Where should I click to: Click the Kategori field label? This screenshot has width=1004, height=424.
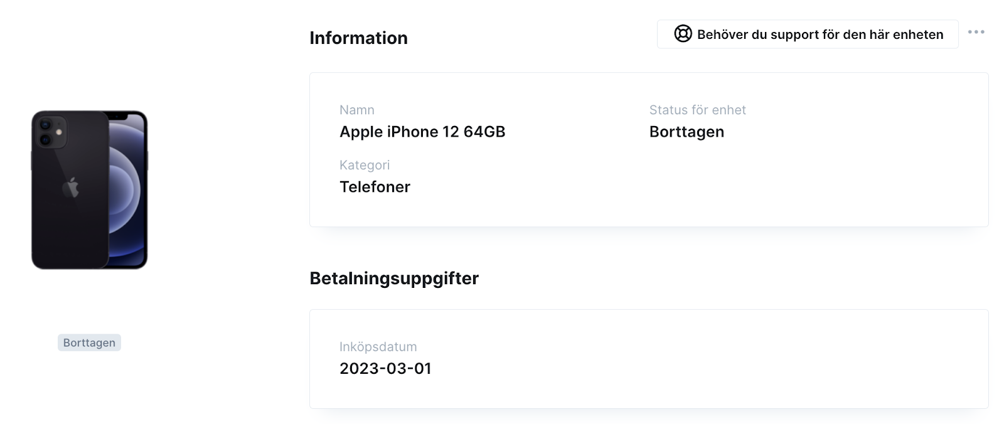pyautogui.click(x=365, y=165)
